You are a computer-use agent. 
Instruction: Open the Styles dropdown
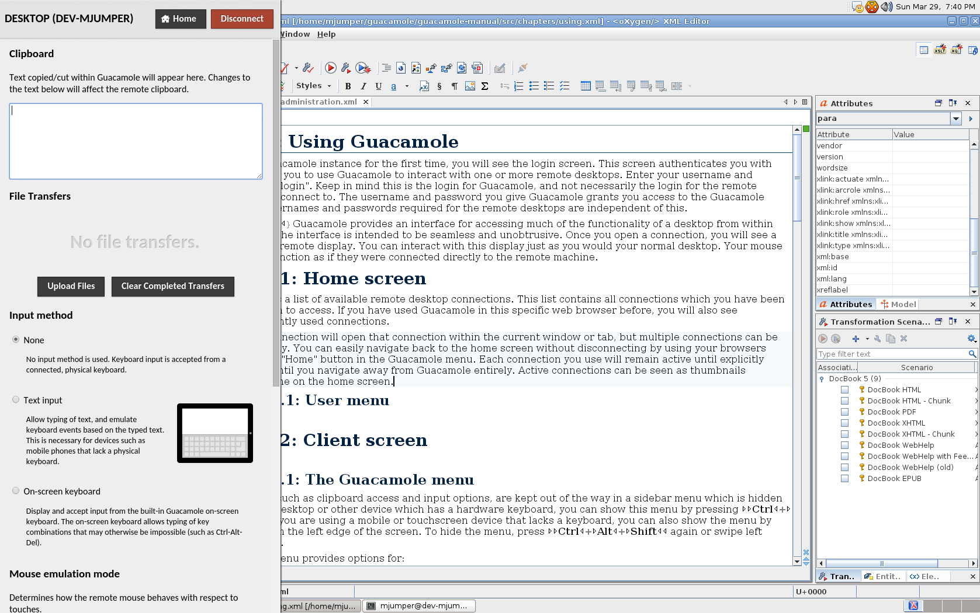(313, 86)
